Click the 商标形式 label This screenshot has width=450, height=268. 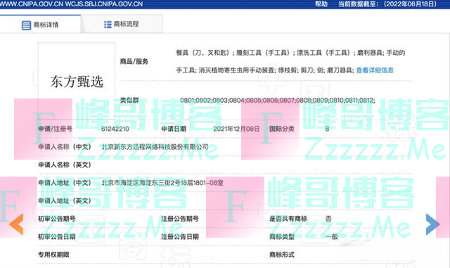point(282,255)
